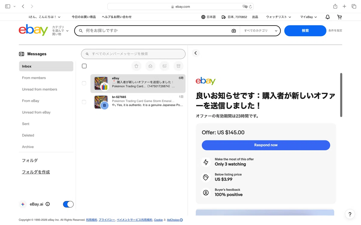Click the back chevron in message pane
Screen dimensions: 361x225
(x=196, y=53)
